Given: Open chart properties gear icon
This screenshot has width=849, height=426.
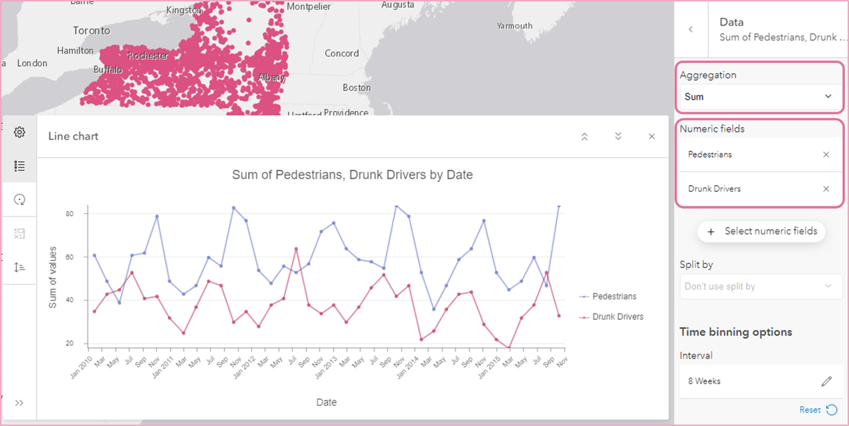Looking at the screenshot, I should tap(19, 132).
